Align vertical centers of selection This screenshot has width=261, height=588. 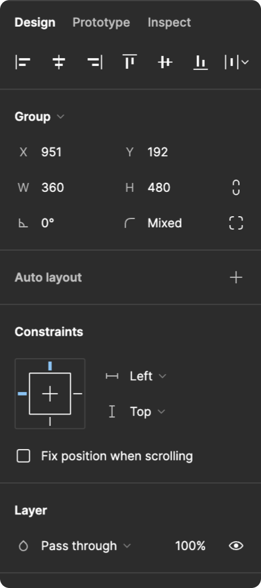pyautogui.click(x=165, y=62)
